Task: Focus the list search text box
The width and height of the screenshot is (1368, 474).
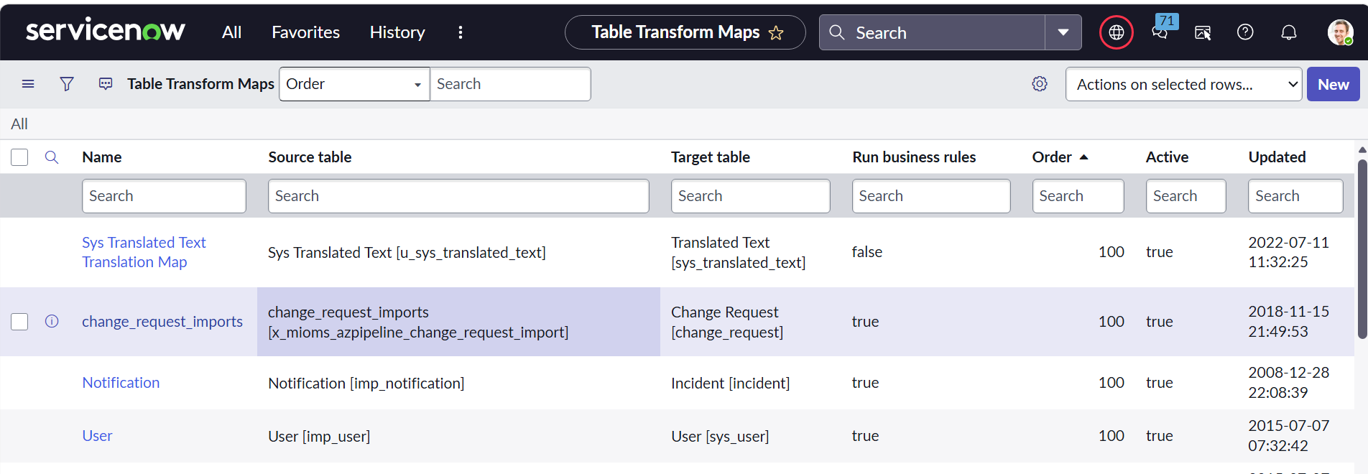Action: point(510,84)
